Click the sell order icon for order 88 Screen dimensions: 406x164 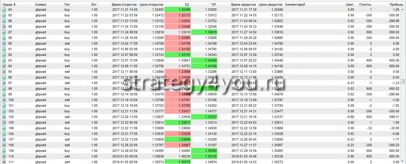pyautogui.click(x=4, y=26)
